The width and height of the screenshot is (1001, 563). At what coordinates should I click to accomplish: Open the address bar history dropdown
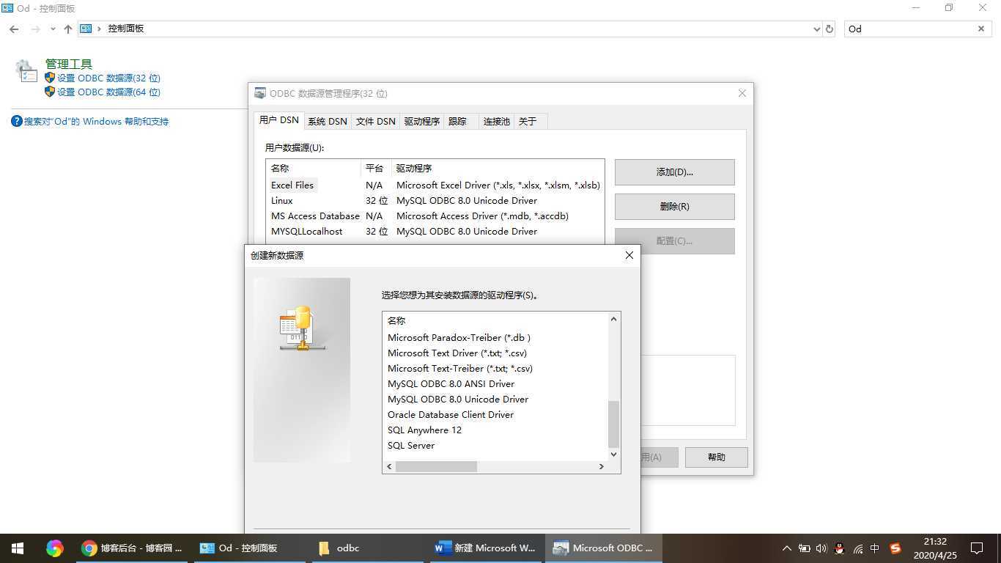coord(817,29)
